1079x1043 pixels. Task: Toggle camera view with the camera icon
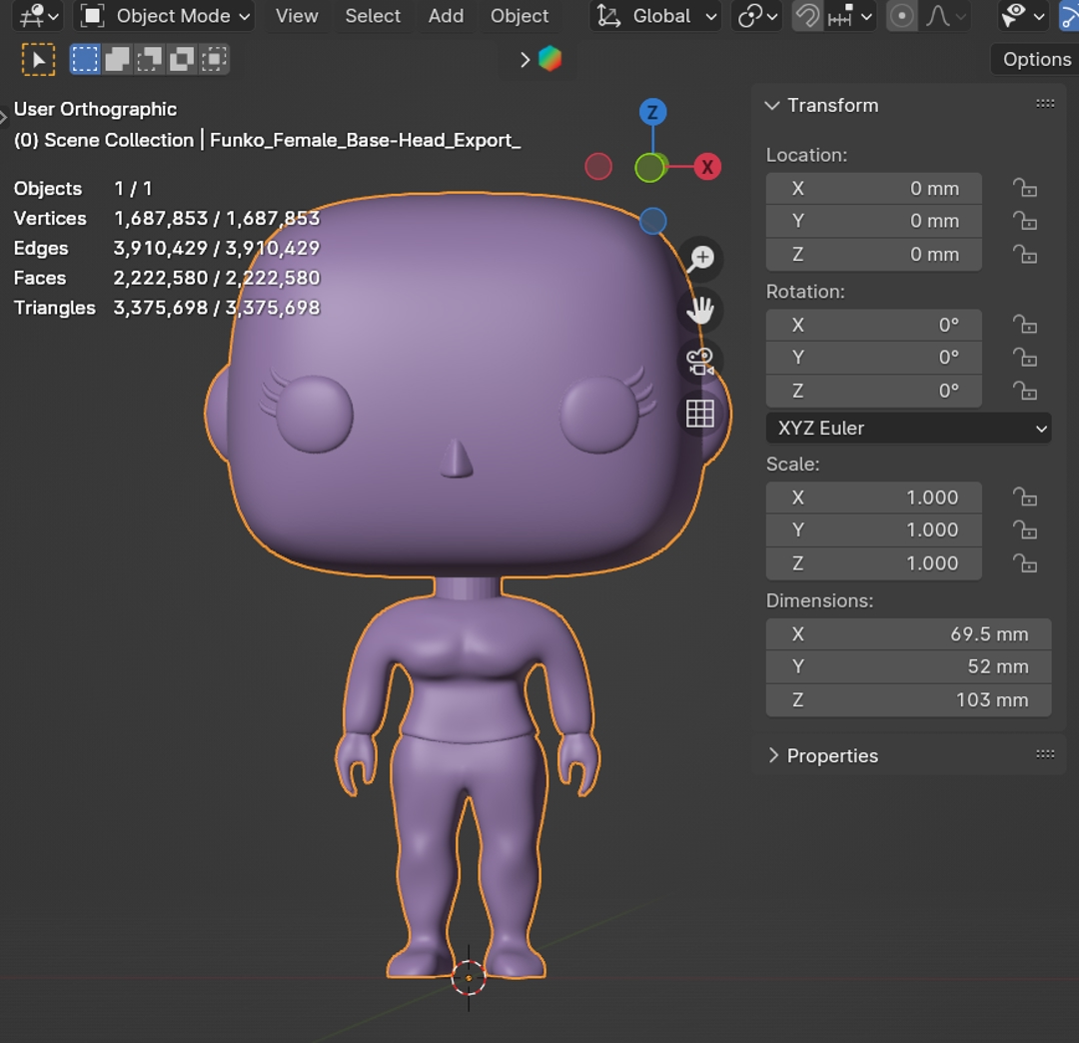point(700,362)
